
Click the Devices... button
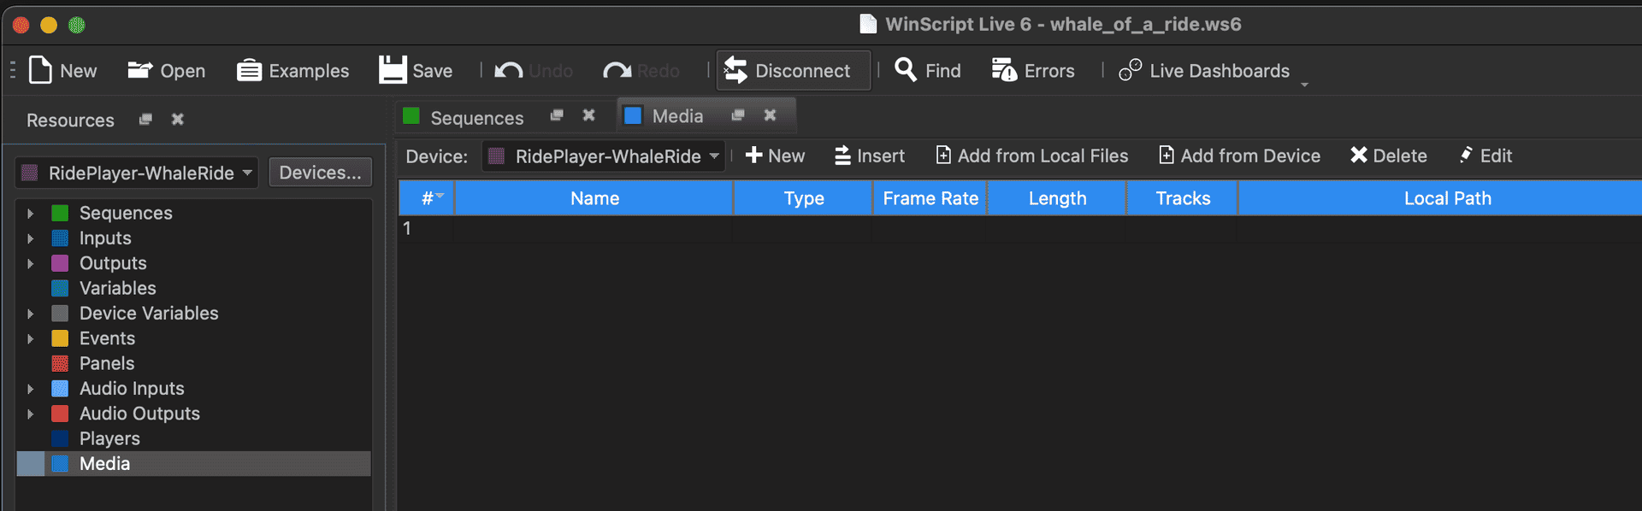click(x=320, y=173)
